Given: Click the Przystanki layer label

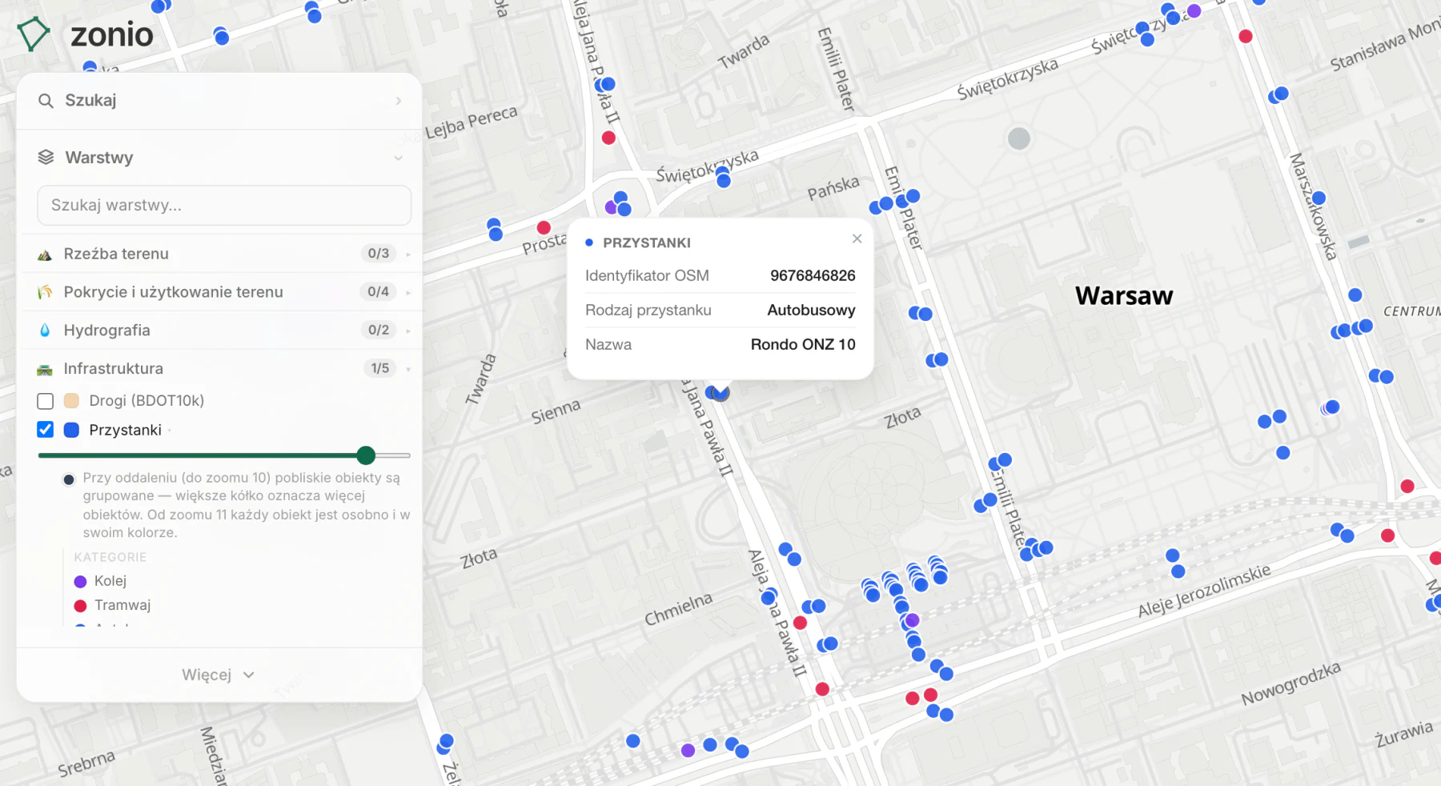Looking at the screenshot, I should click(125, 430).
